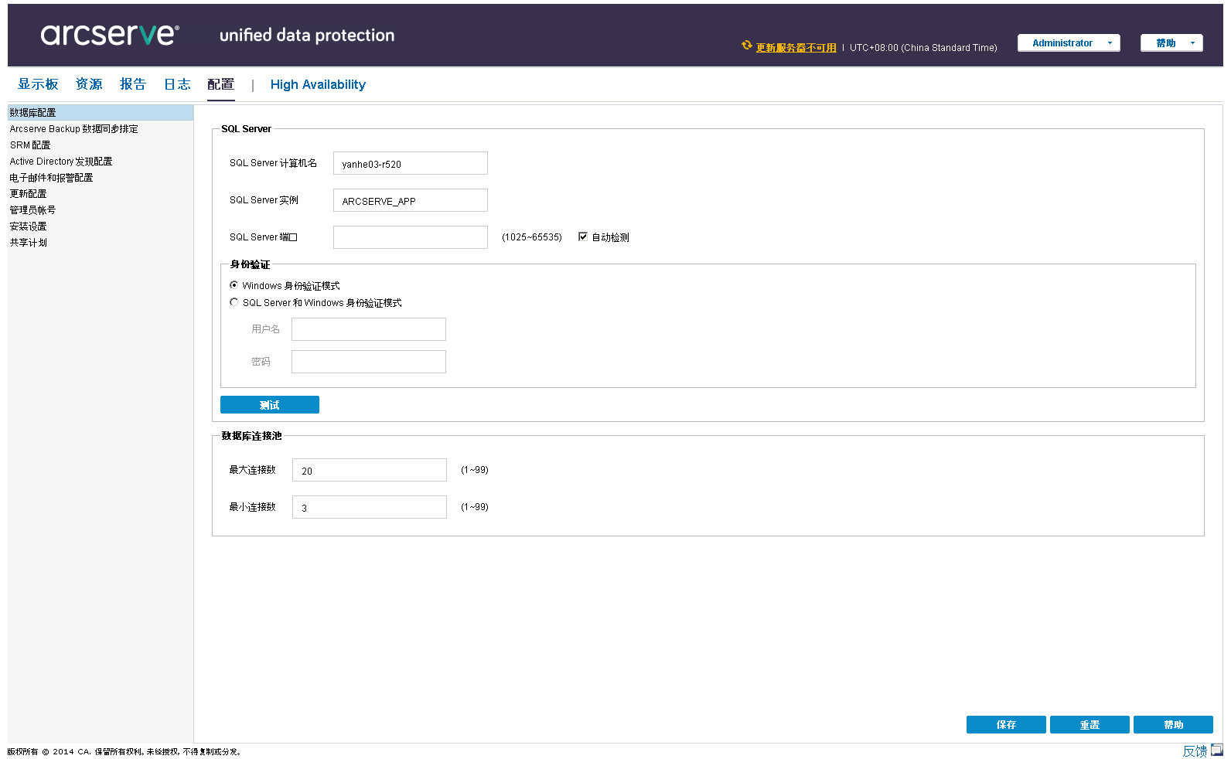Expand the 帮助 dropdown in header
The width and height of the screenshot is (1231, 759).
[x=1171, y=43]
